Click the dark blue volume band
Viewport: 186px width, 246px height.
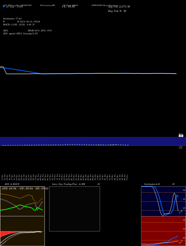click(93, 141)
